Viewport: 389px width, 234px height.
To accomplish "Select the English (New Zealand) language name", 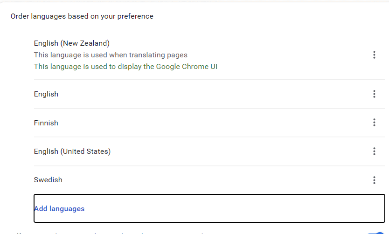I will pyautogui.click(x=72, y=43).
